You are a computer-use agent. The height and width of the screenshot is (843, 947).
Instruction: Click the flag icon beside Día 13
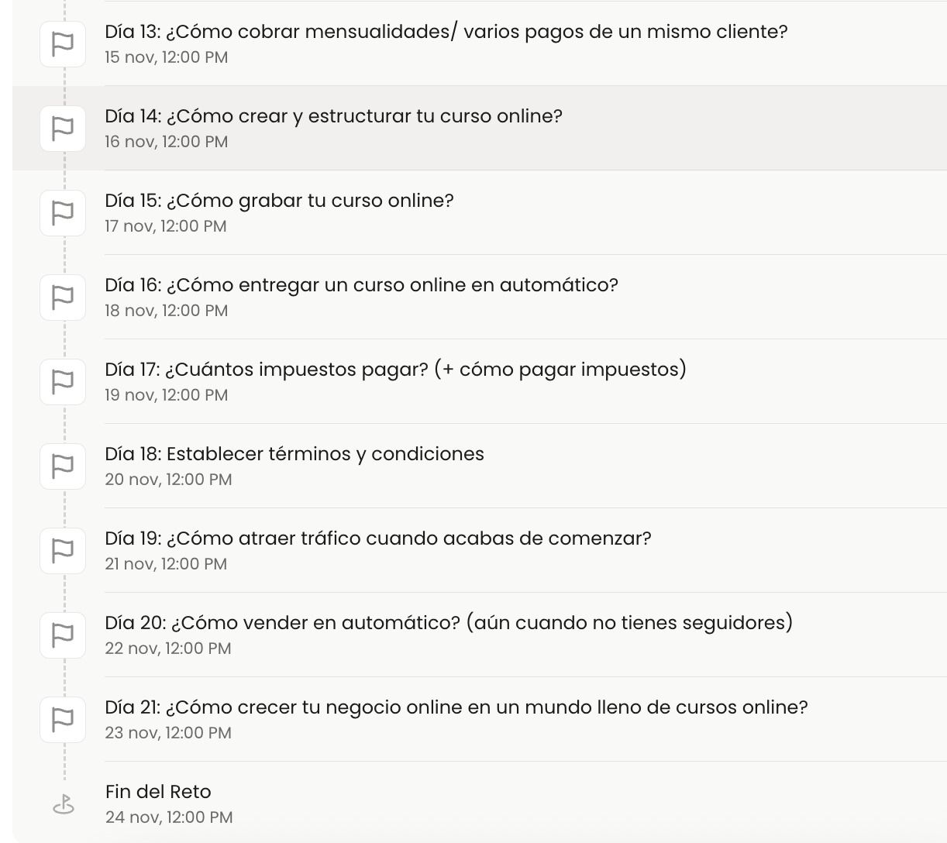(x=63, y=44)
